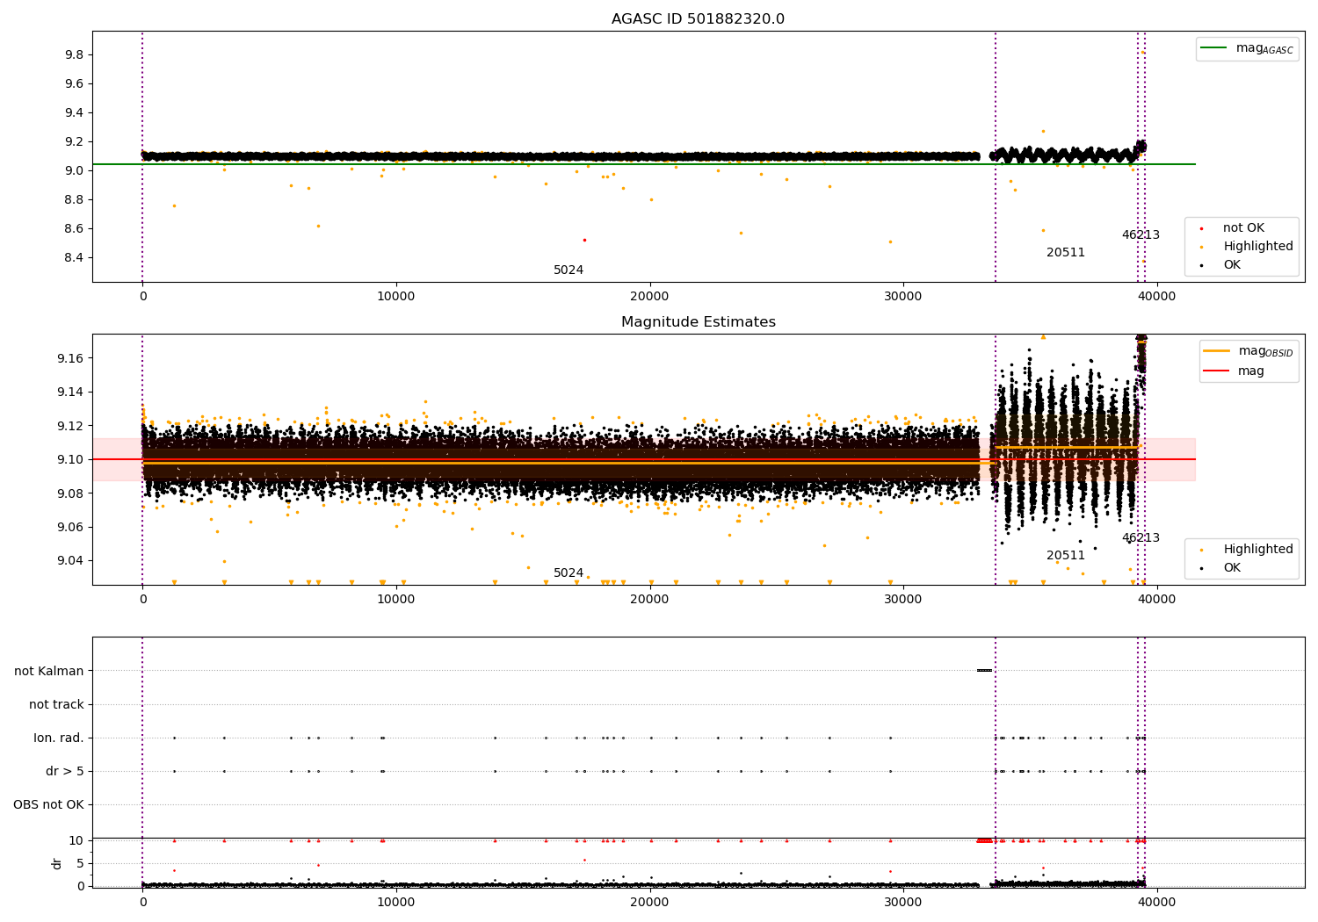Click the red 'mag' legend entry
1318x922 pixels.
(x=1234, y=371)
